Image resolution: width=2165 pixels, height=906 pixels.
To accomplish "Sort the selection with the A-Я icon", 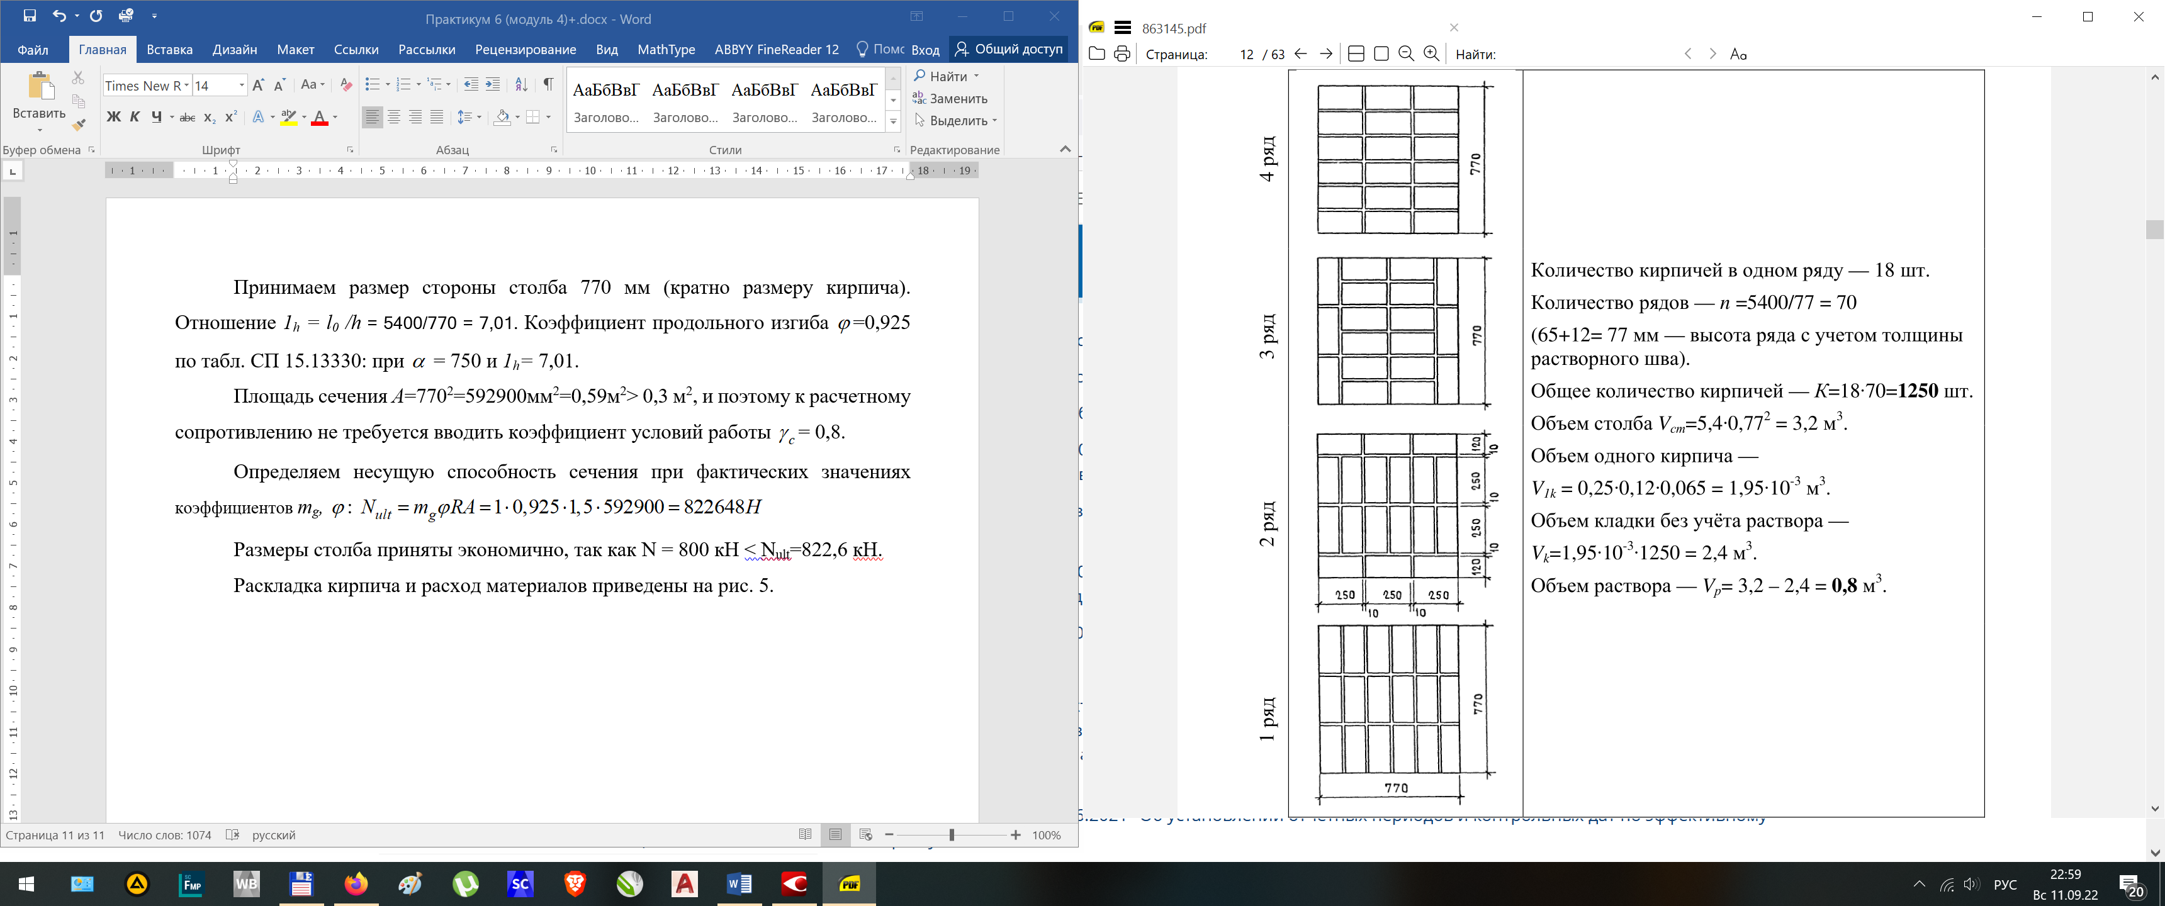I will click(x=521, y=84).
